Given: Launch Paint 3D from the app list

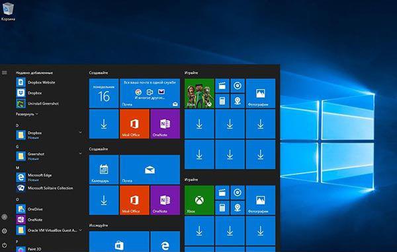Looking at the screenshot, I should pos(48,249).
